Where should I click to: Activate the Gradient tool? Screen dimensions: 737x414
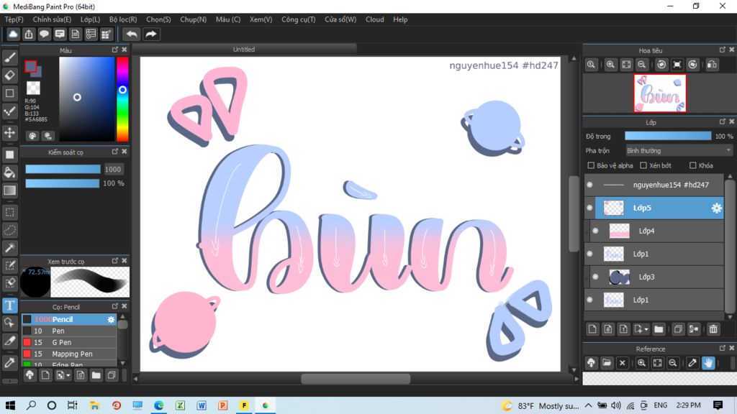click(x=10, y=190)
